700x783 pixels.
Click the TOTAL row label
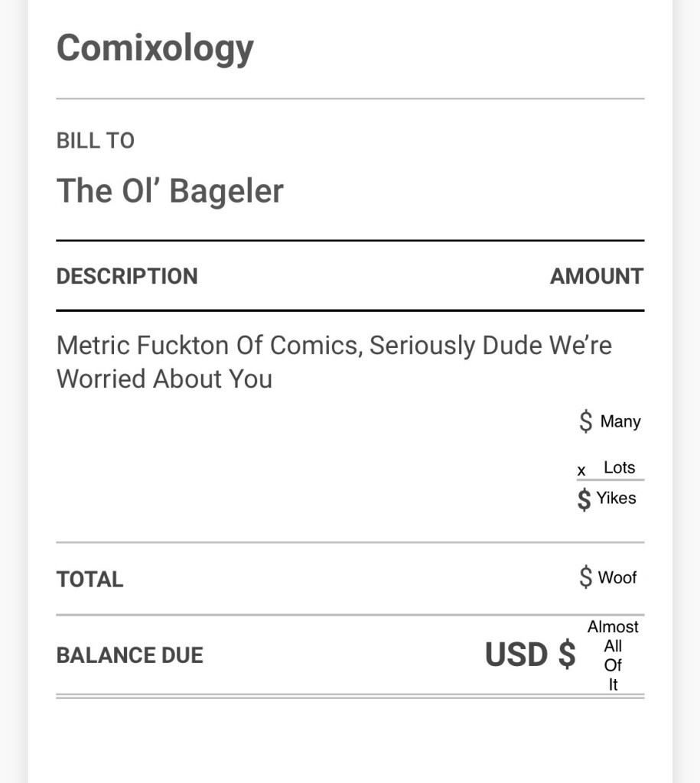(x=90, y=579)
